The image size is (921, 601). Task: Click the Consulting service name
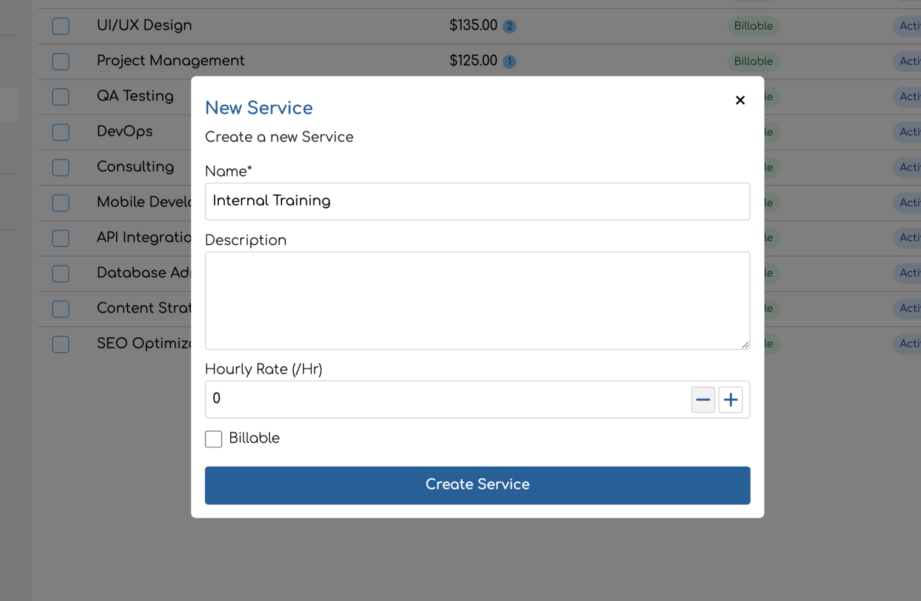pos(135,167)
